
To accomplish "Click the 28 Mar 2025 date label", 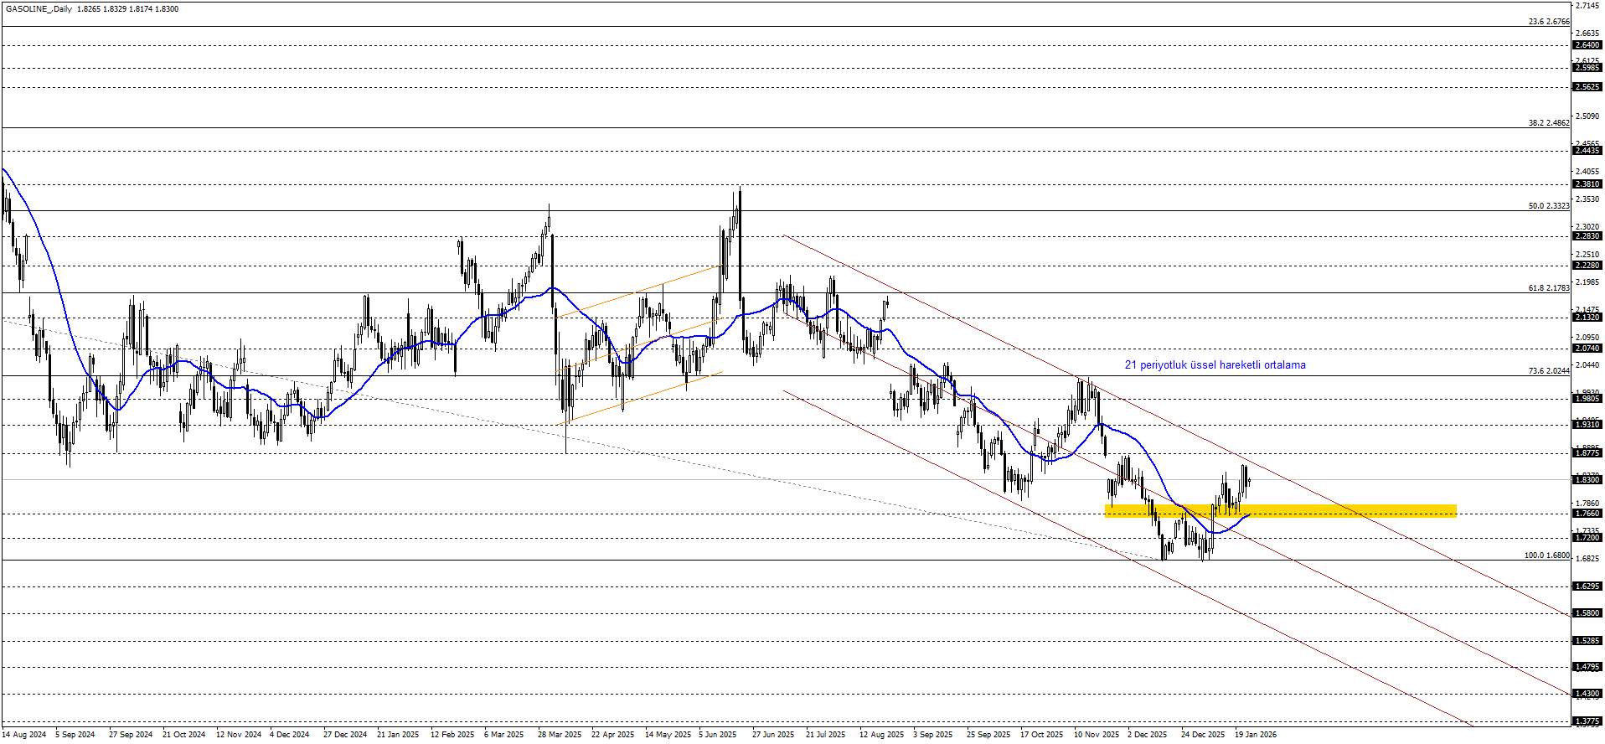I will pos(559,735).
